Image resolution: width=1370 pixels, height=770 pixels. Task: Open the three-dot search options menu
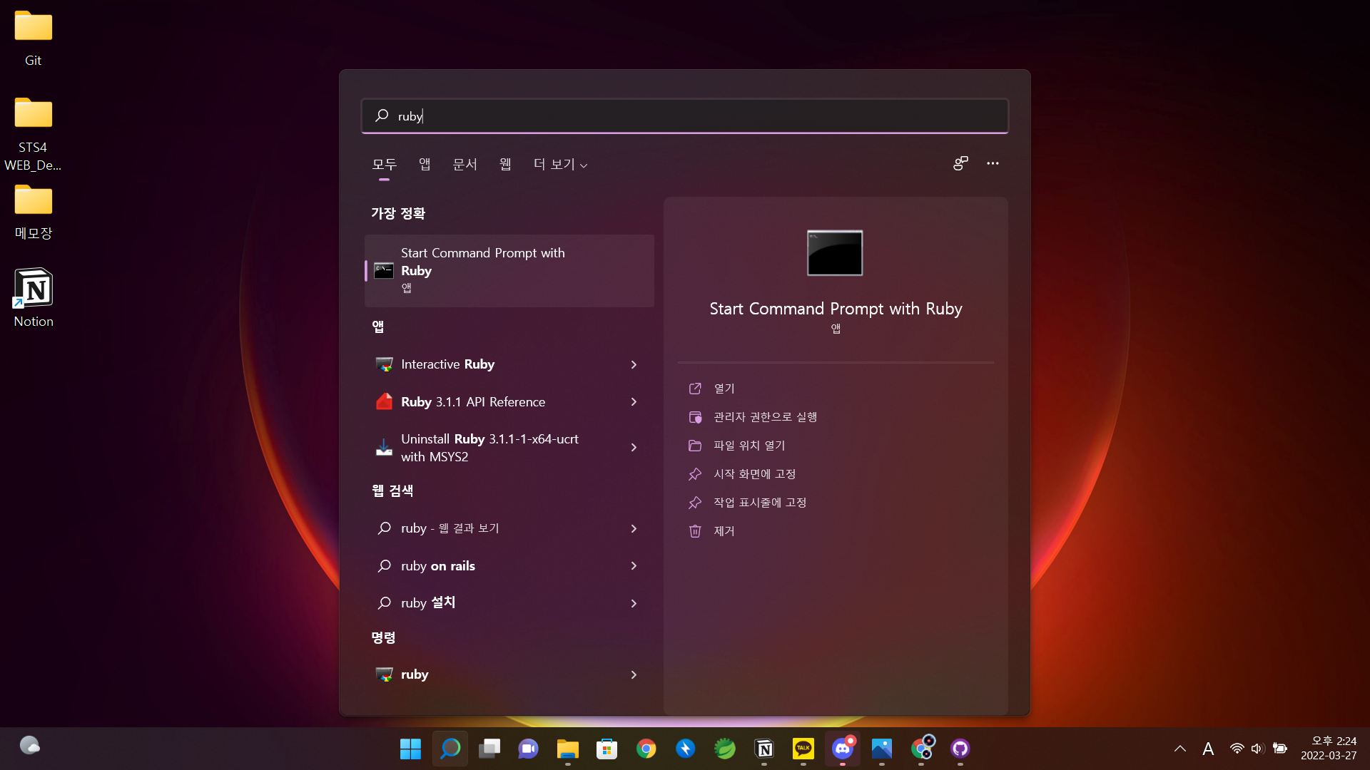[x=993, y=163]
